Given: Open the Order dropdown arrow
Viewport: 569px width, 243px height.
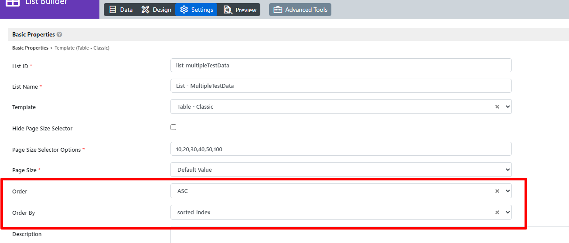Looking at the screenshot, I should point(507,191).
